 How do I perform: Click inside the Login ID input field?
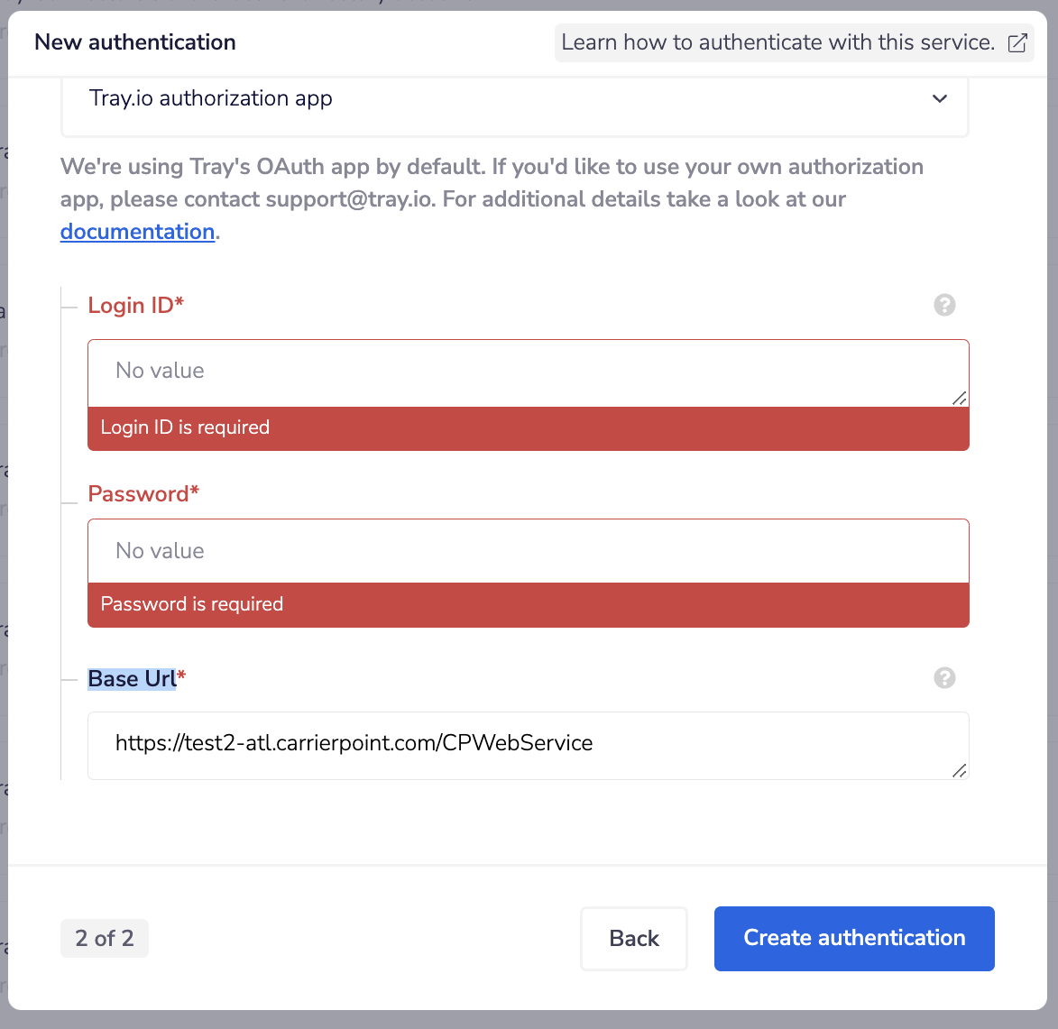click(528, 371)
